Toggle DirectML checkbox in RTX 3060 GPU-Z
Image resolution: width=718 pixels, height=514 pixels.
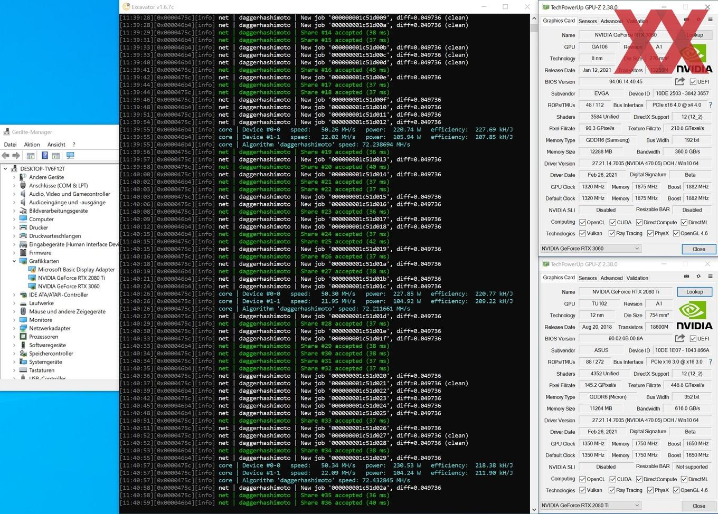(684, 222)
